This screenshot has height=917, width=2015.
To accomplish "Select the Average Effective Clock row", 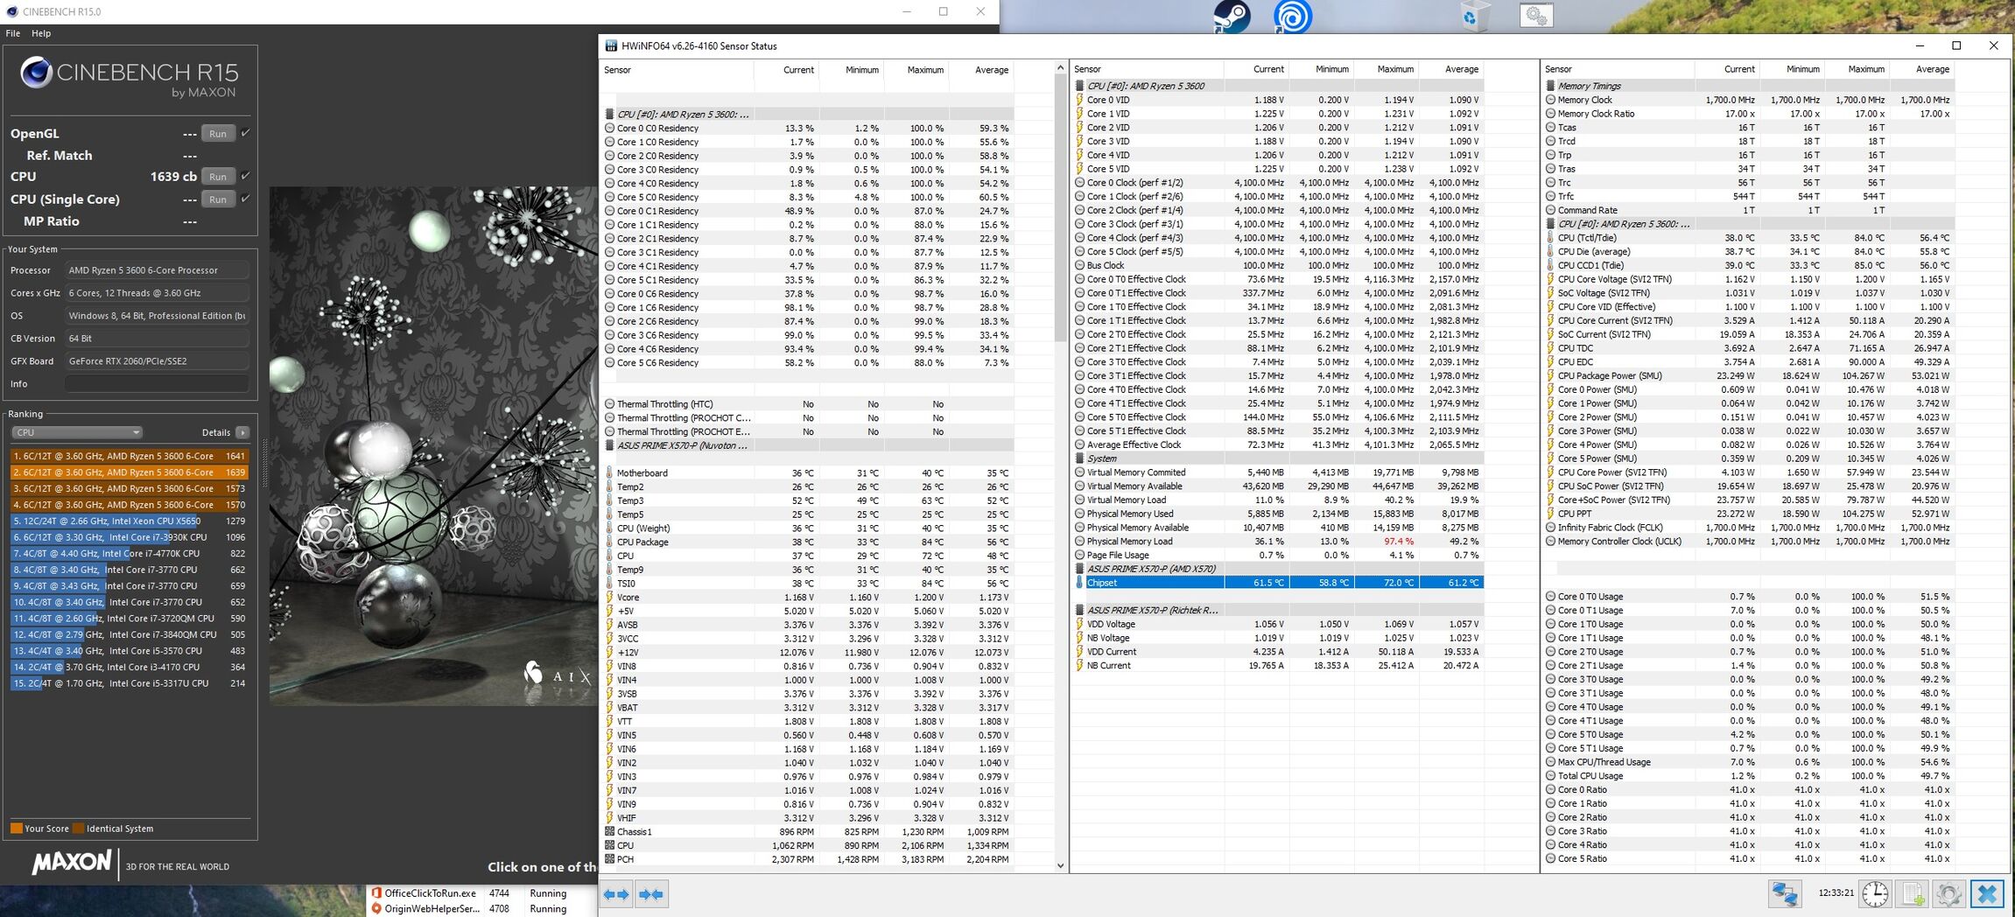I will (x=1279, y=444).
